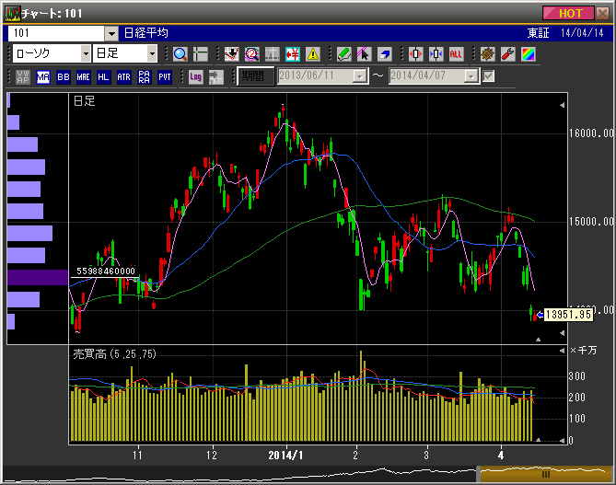Viewport: 616px width, 485px height.
Task: Select the green pencil drawing tool
Action: 343,54
